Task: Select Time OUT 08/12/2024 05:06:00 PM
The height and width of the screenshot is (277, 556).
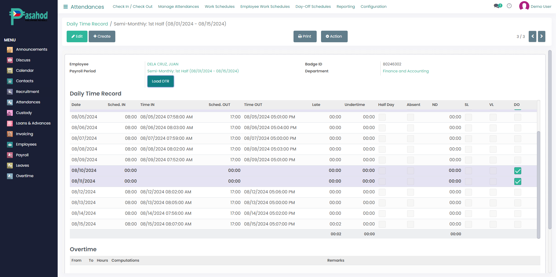Action: coord(269,192)
